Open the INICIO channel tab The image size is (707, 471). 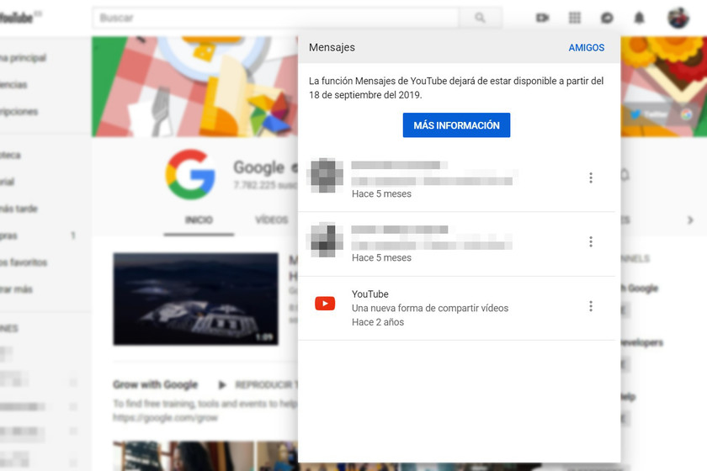[199, 220]
